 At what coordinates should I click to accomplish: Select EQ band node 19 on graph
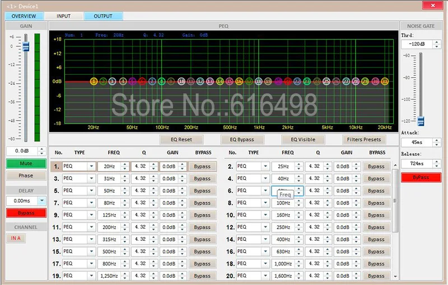coord(268,82)
